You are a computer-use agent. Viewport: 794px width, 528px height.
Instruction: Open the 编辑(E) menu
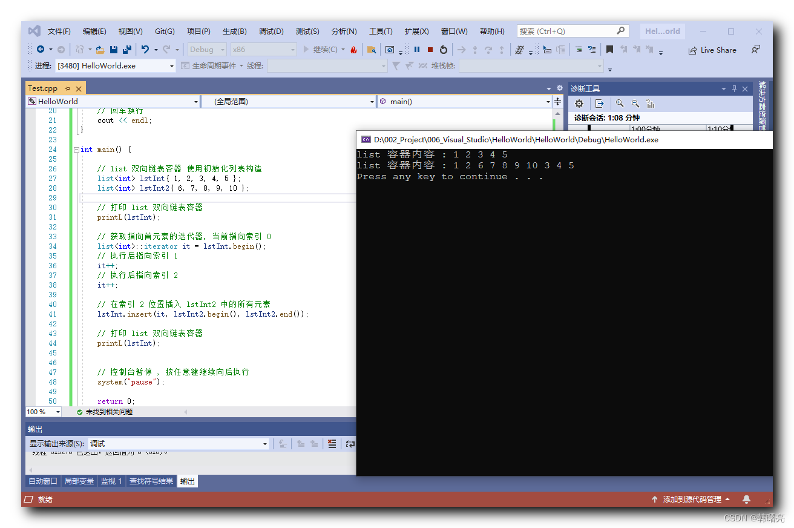coord(94,31)
